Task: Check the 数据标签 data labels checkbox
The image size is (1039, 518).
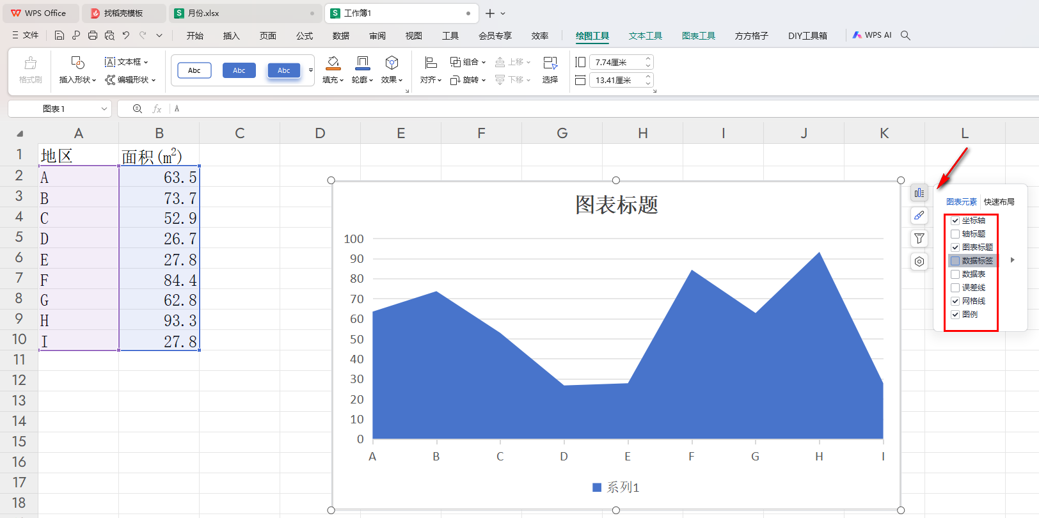Action: tap(955, 261)
